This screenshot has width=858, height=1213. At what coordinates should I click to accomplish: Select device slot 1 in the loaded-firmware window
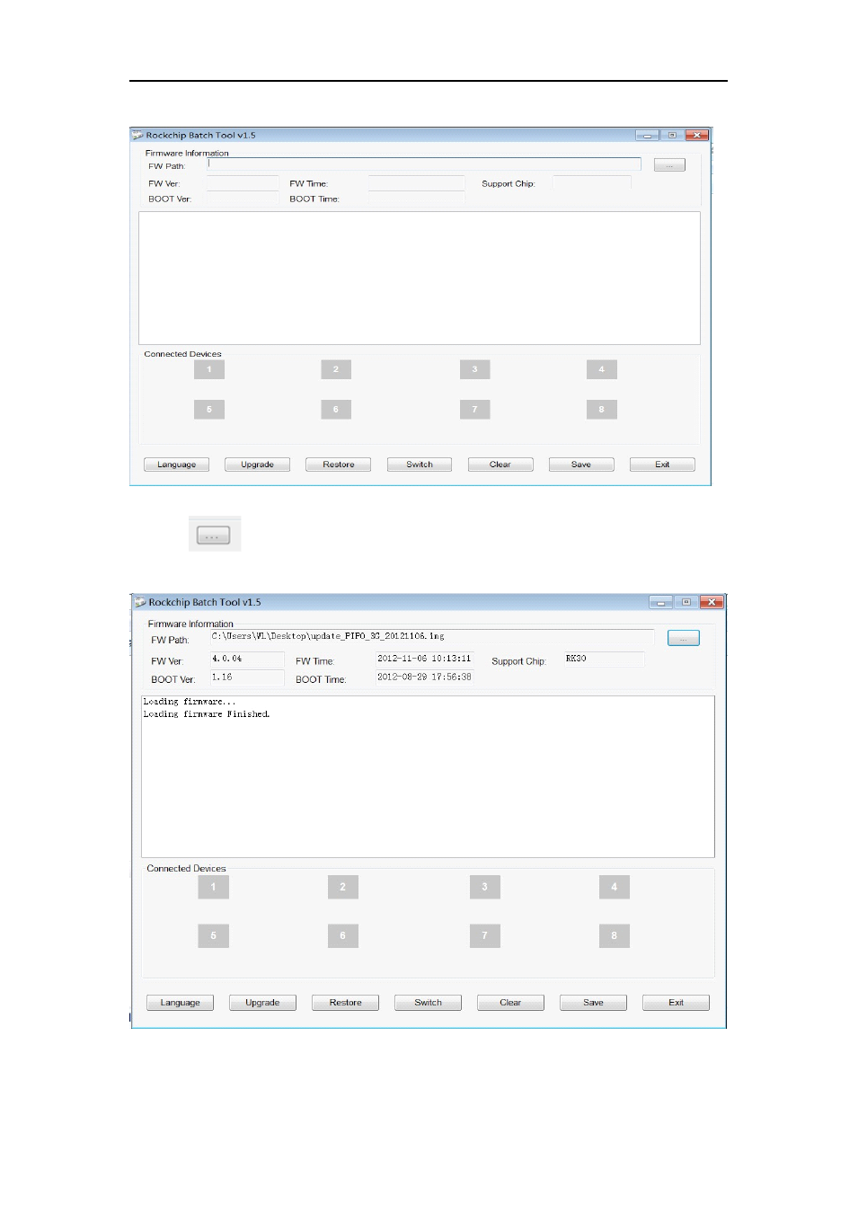coord(214,887)
